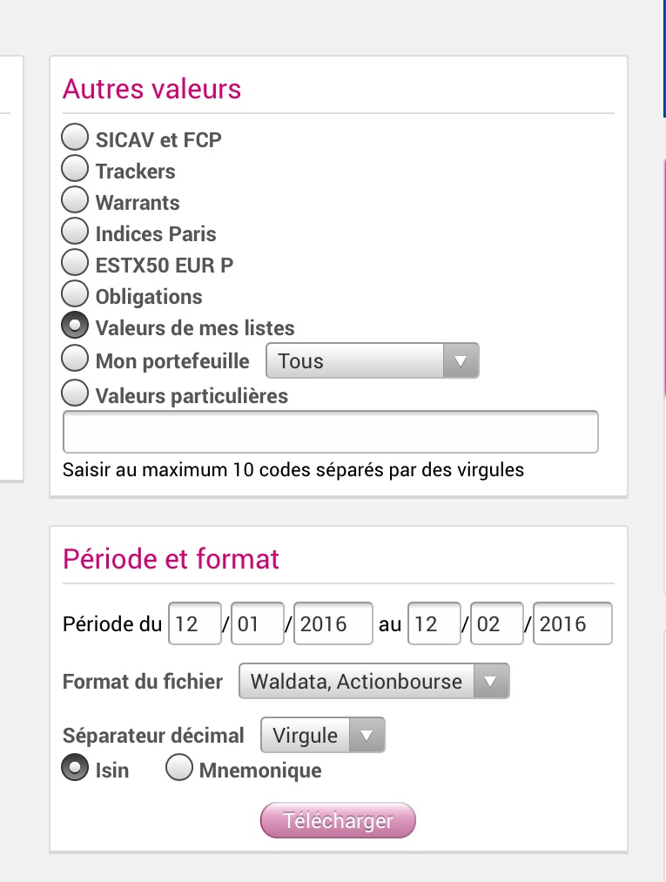Viewport: 666px width, 882px height.
Task: Click the codes input field under Valeurs particulières
Action: (x=330, y=432)
